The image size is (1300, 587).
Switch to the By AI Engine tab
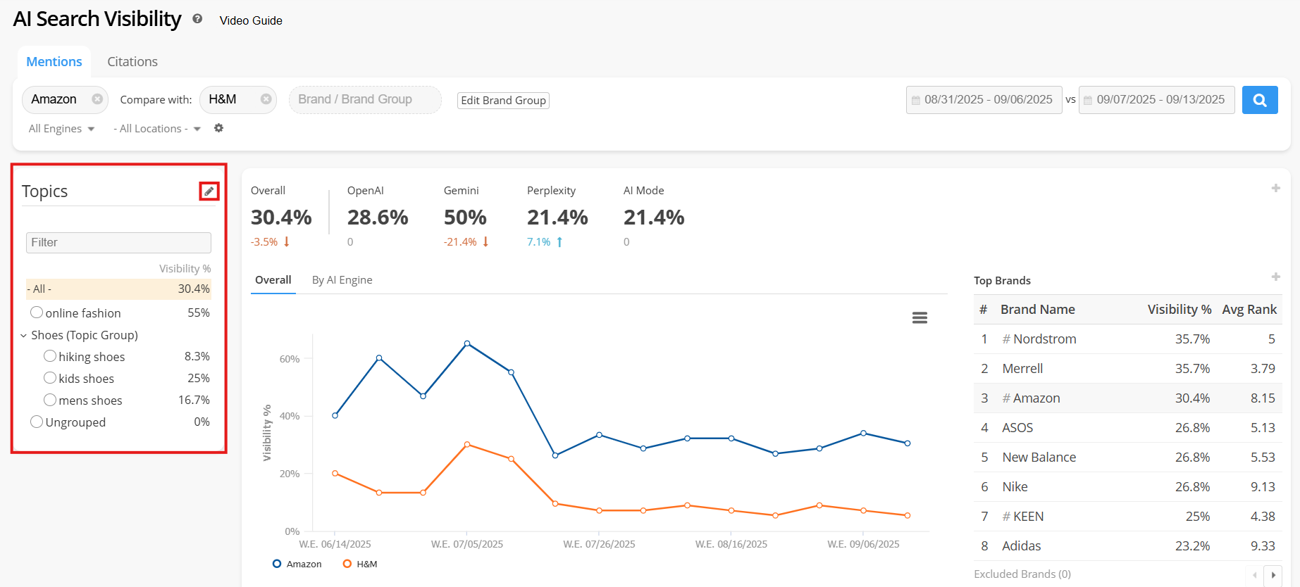pos(342,280)
